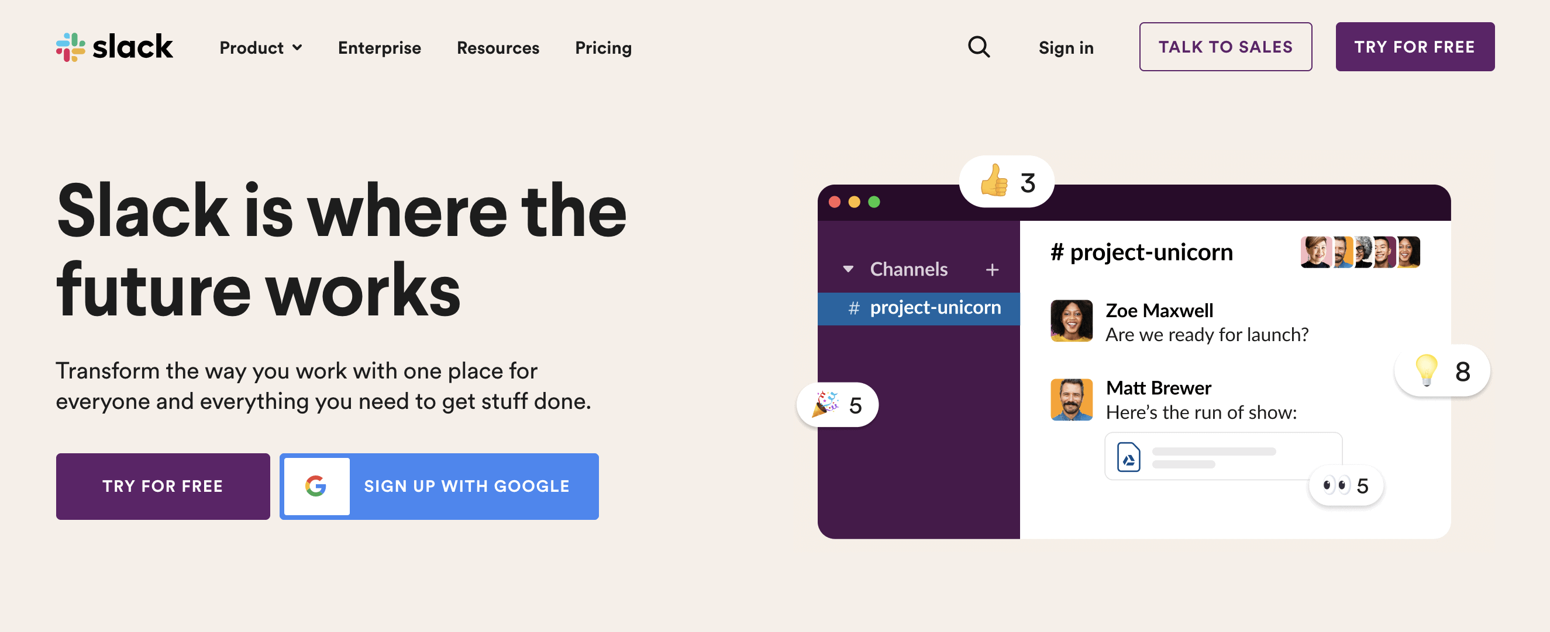Screen dimensions: 1550x632
Task: Click the party popper reaction bubble
Action: pos(838,405)
